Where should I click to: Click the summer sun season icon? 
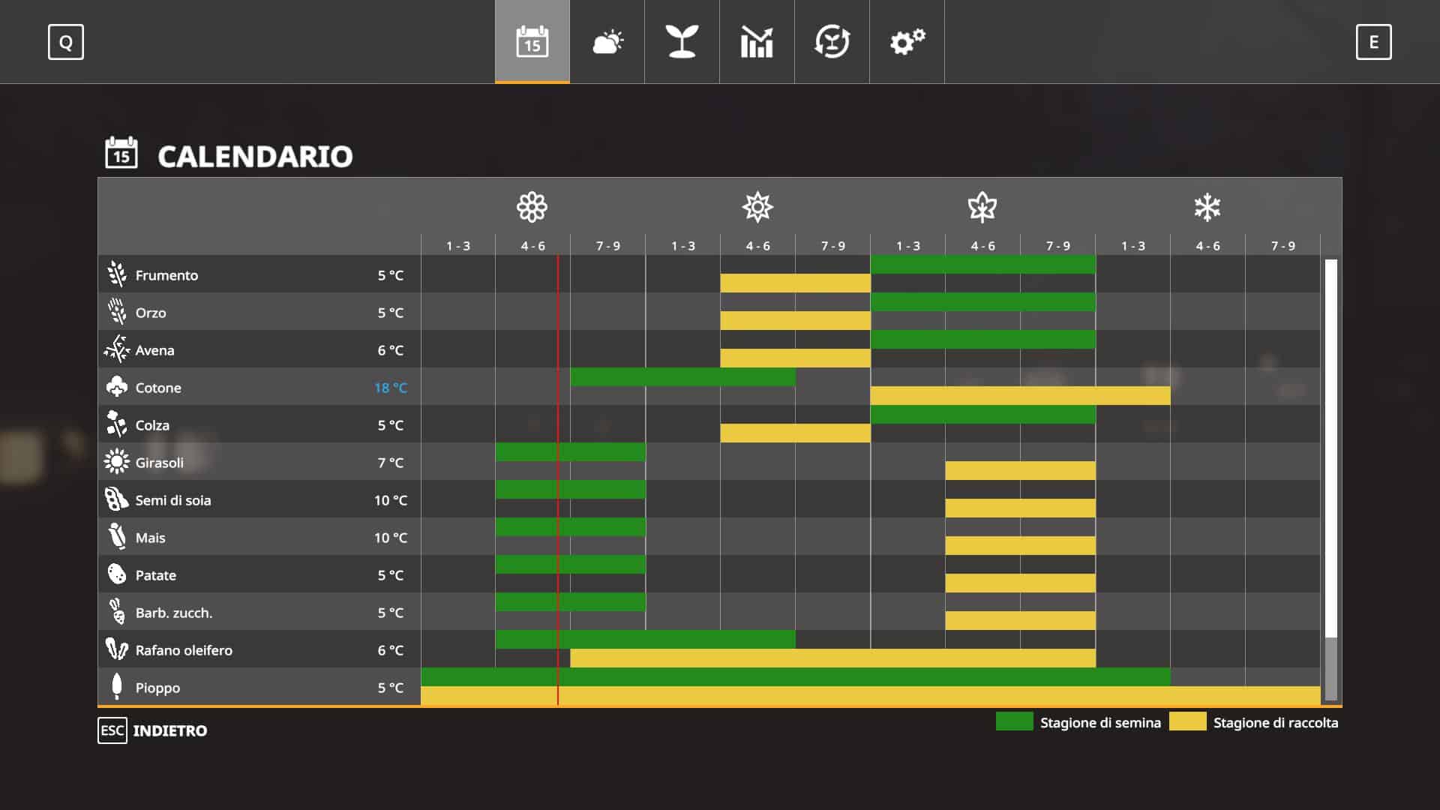[x=757, y=207]
